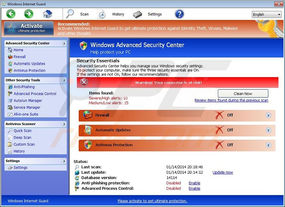
Task: Click the Antivirus Protection shield sidebar icon
Action: tap(10, 71)
